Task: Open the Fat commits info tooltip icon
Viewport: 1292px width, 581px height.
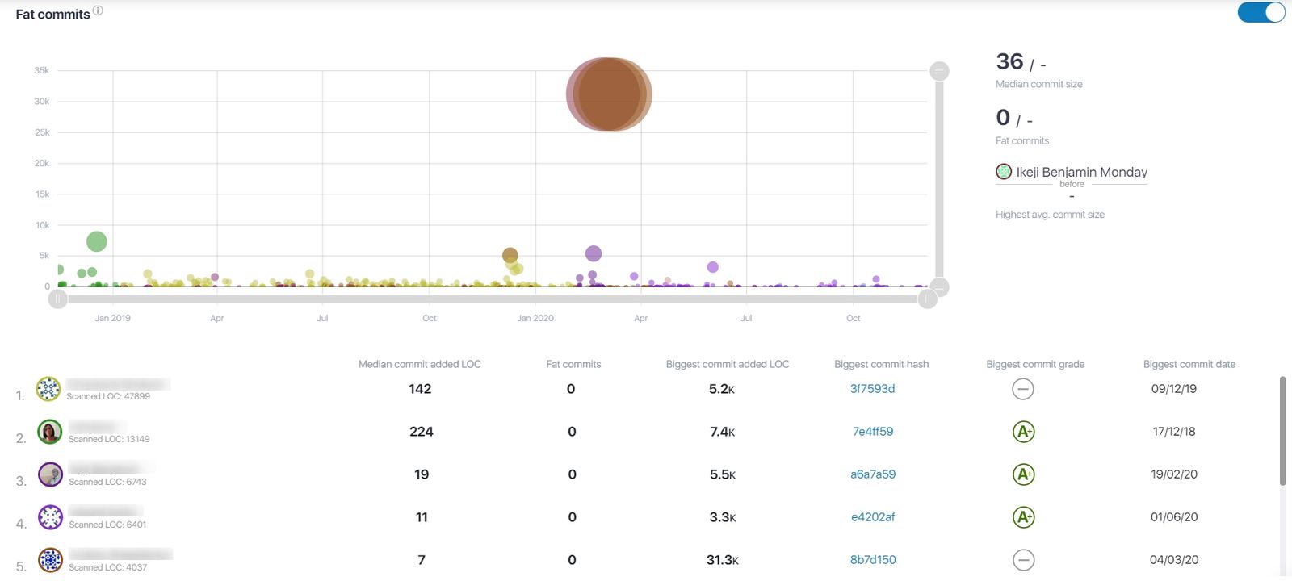Action: tap(98, 10)
